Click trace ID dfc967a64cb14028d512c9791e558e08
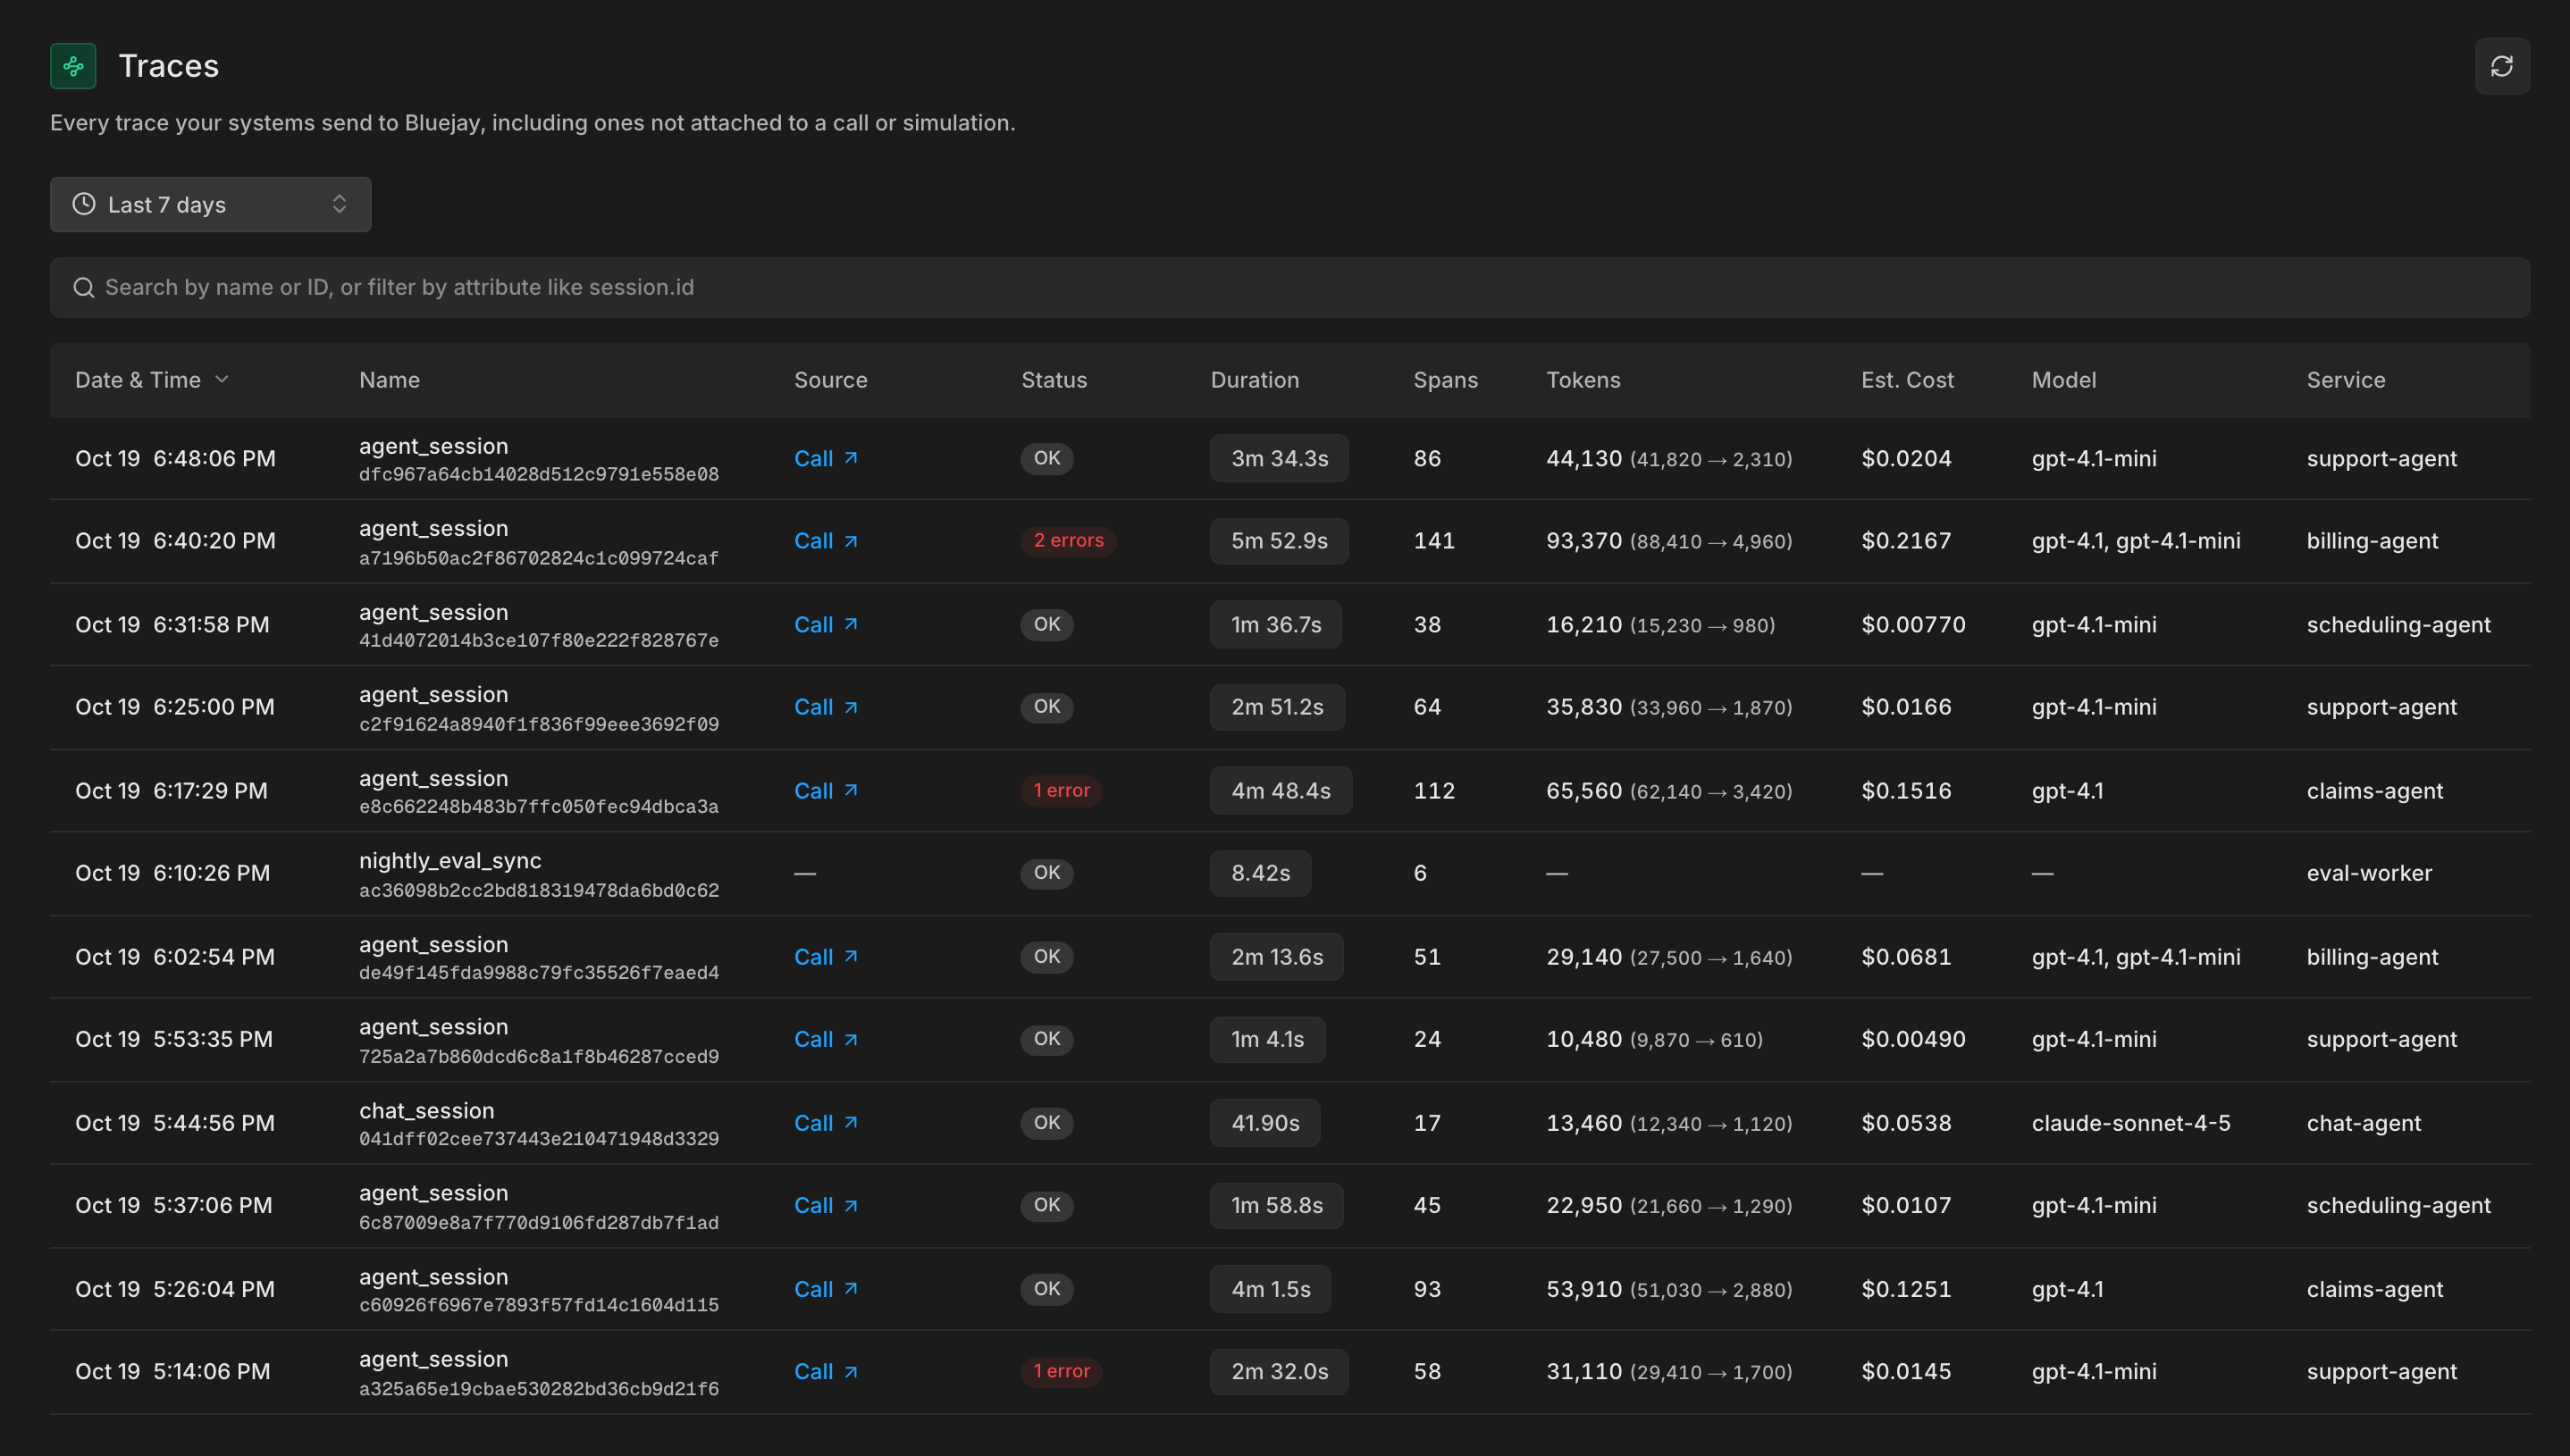Viewport: 2570px width, 1456px height. click(538, 474)
